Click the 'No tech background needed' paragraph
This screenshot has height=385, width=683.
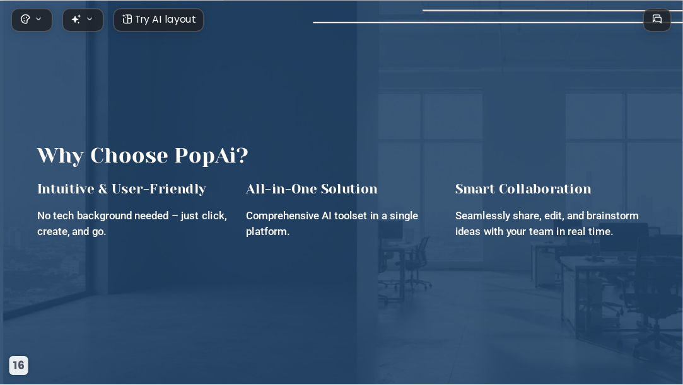[132, 224]
